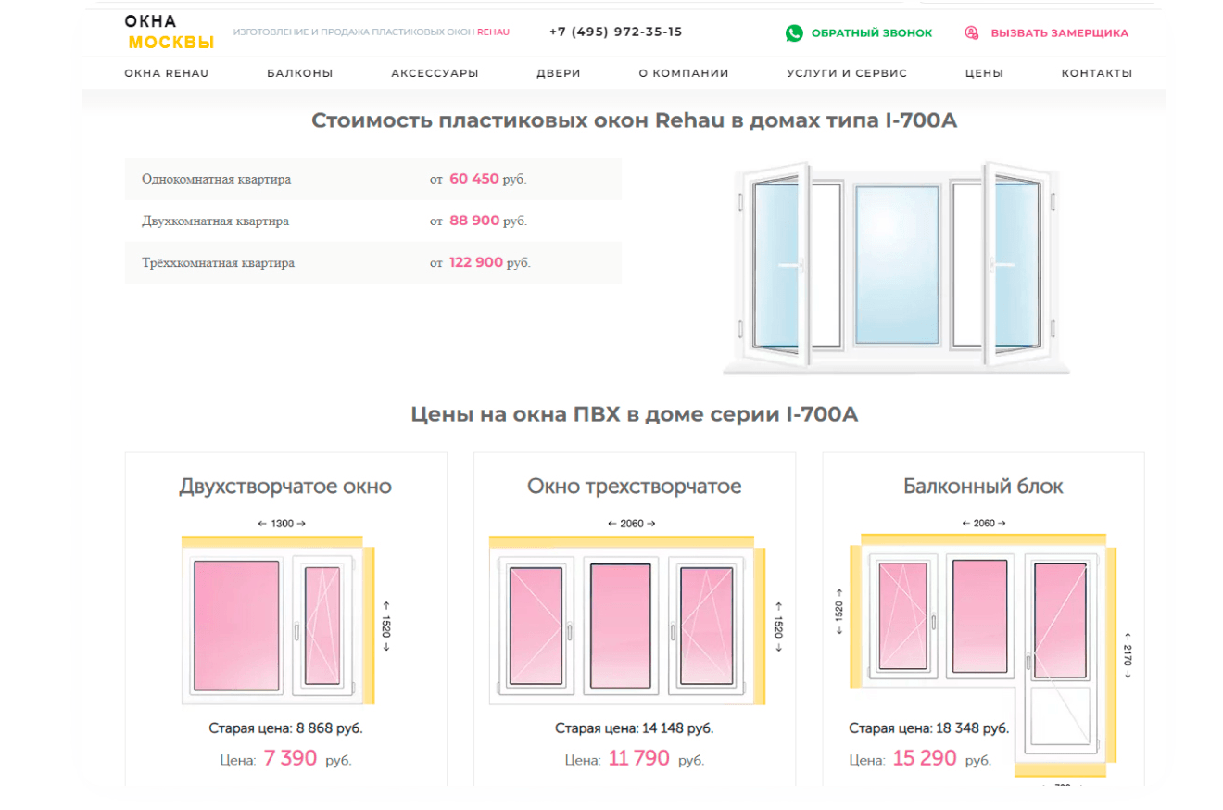
Task: Click the Обратный звонок link
Action: click(872, 33)
